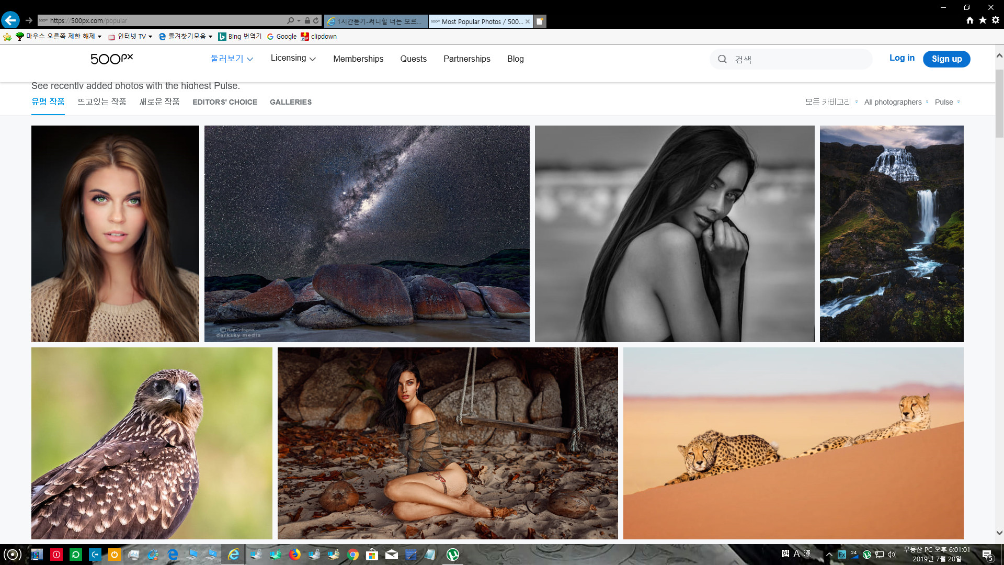Click the green restart icon in taskbar
This screenshot has height=565, width=1004.
76,555
